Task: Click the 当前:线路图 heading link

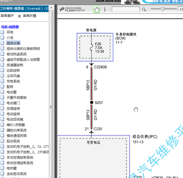Action: click(10, 27)
